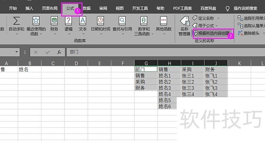
Task: Select cell 姓名3
Action: coord(169,88)
